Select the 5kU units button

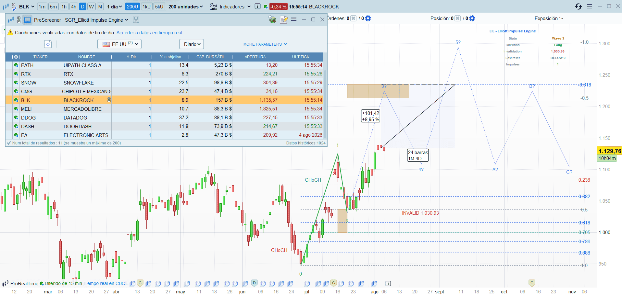point(159,6)
